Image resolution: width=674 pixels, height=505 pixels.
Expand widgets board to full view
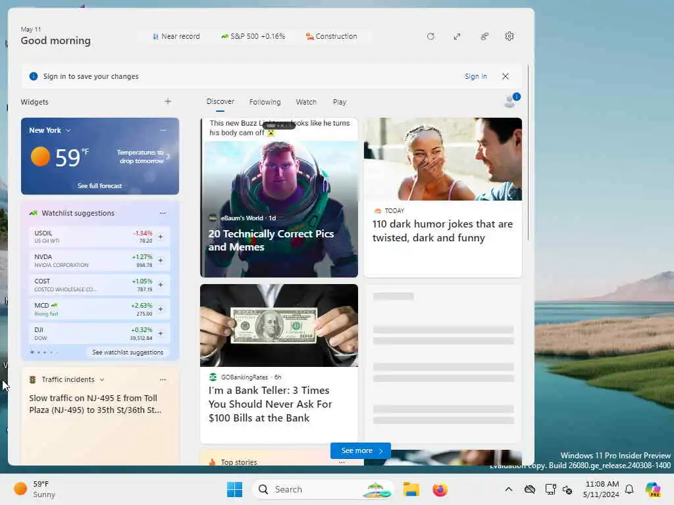click(457, 37)
